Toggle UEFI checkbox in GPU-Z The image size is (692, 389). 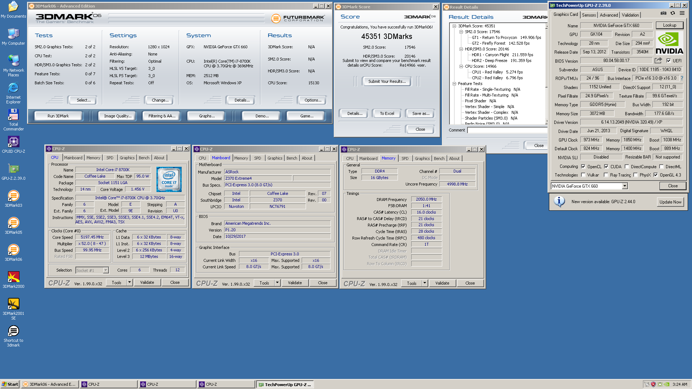[669, 61]
